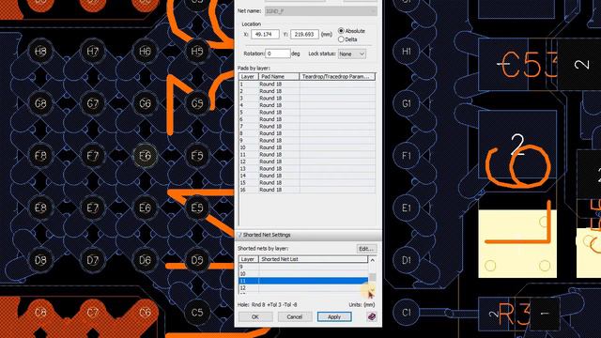Confirm the dialog with OK
The width and height of the screenshot is (601, 338).
point(255,317)
